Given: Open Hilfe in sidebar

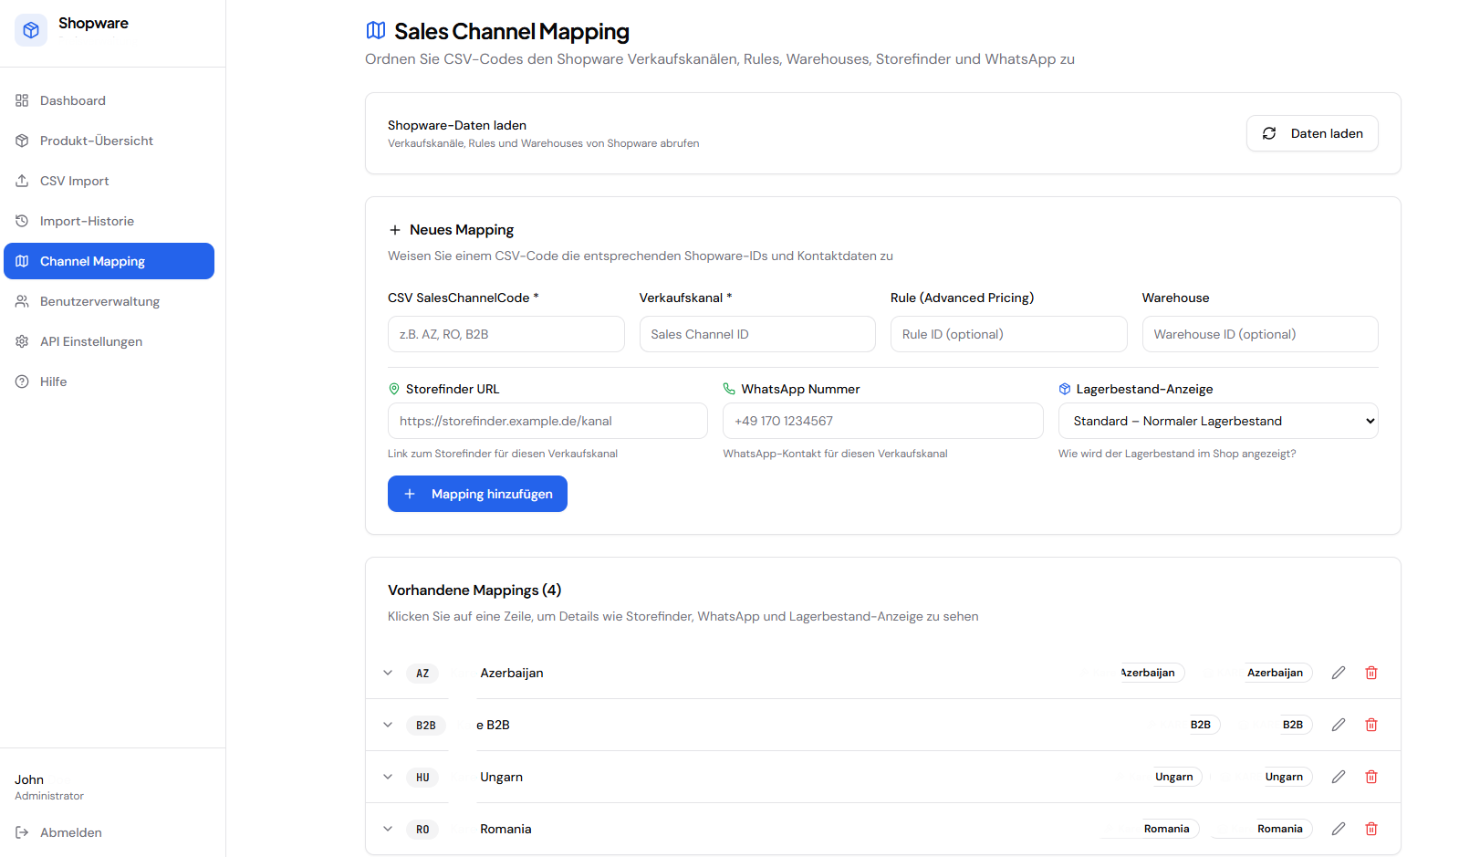Looking at the screenshot, I should [x=109, y=381].
